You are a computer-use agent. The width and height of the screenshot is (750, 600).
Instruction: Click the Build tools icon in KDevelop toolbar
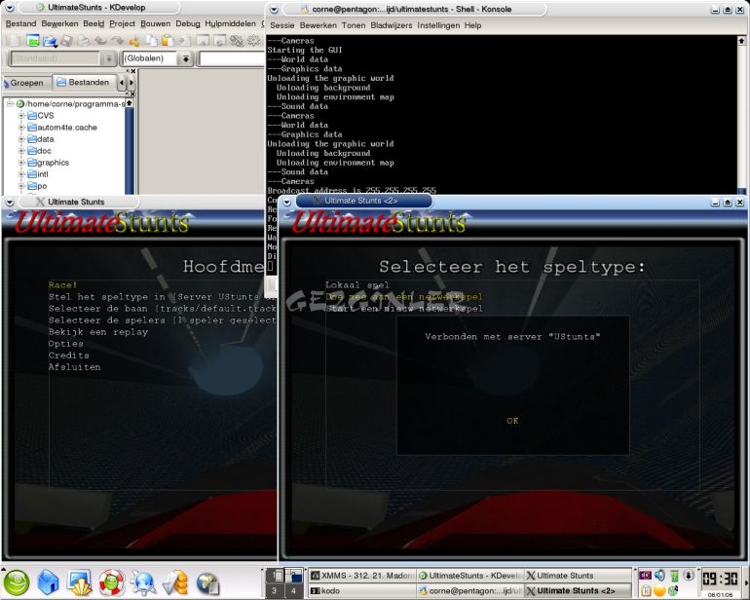point(237,41)
